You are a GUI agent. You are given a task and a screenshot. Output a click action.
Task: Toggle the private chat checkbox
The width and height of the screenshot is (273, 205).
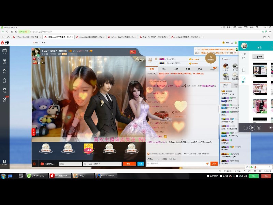(x=162, y=159)
